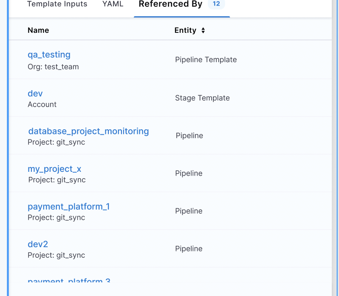This screenshot has width=339, height=296.
Task: Click the Stage Template entity cell
Action: [202, 98]
